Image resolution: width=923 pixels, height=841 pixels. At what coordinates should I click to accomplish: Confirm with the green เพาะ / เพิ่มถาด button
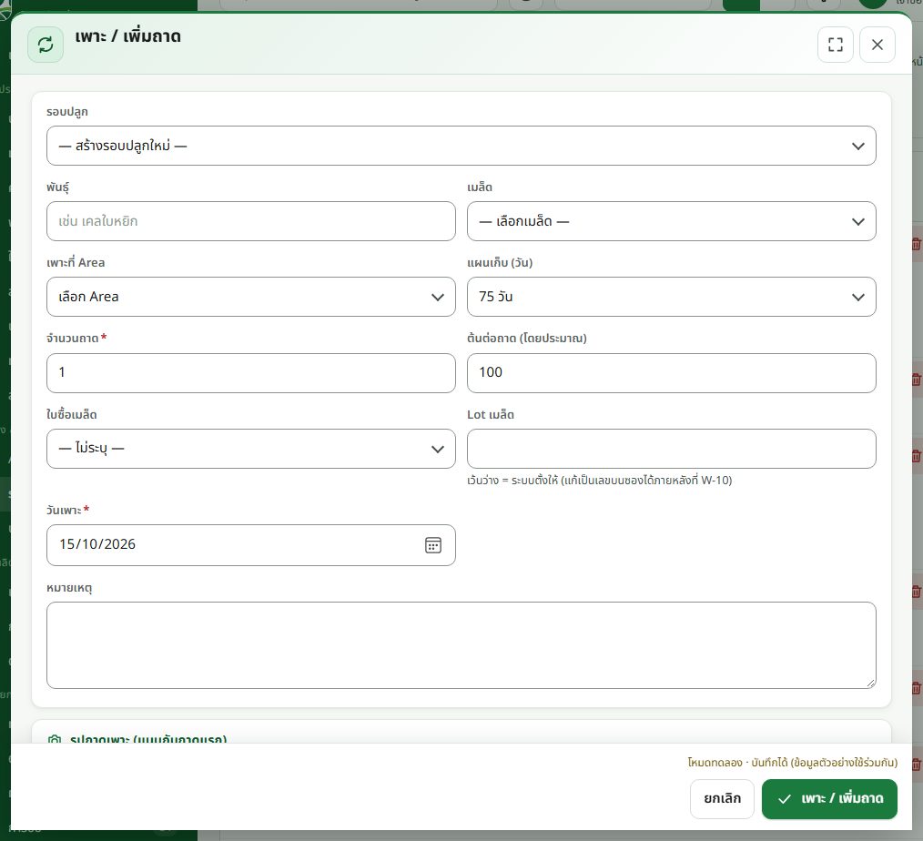point(829,798)
